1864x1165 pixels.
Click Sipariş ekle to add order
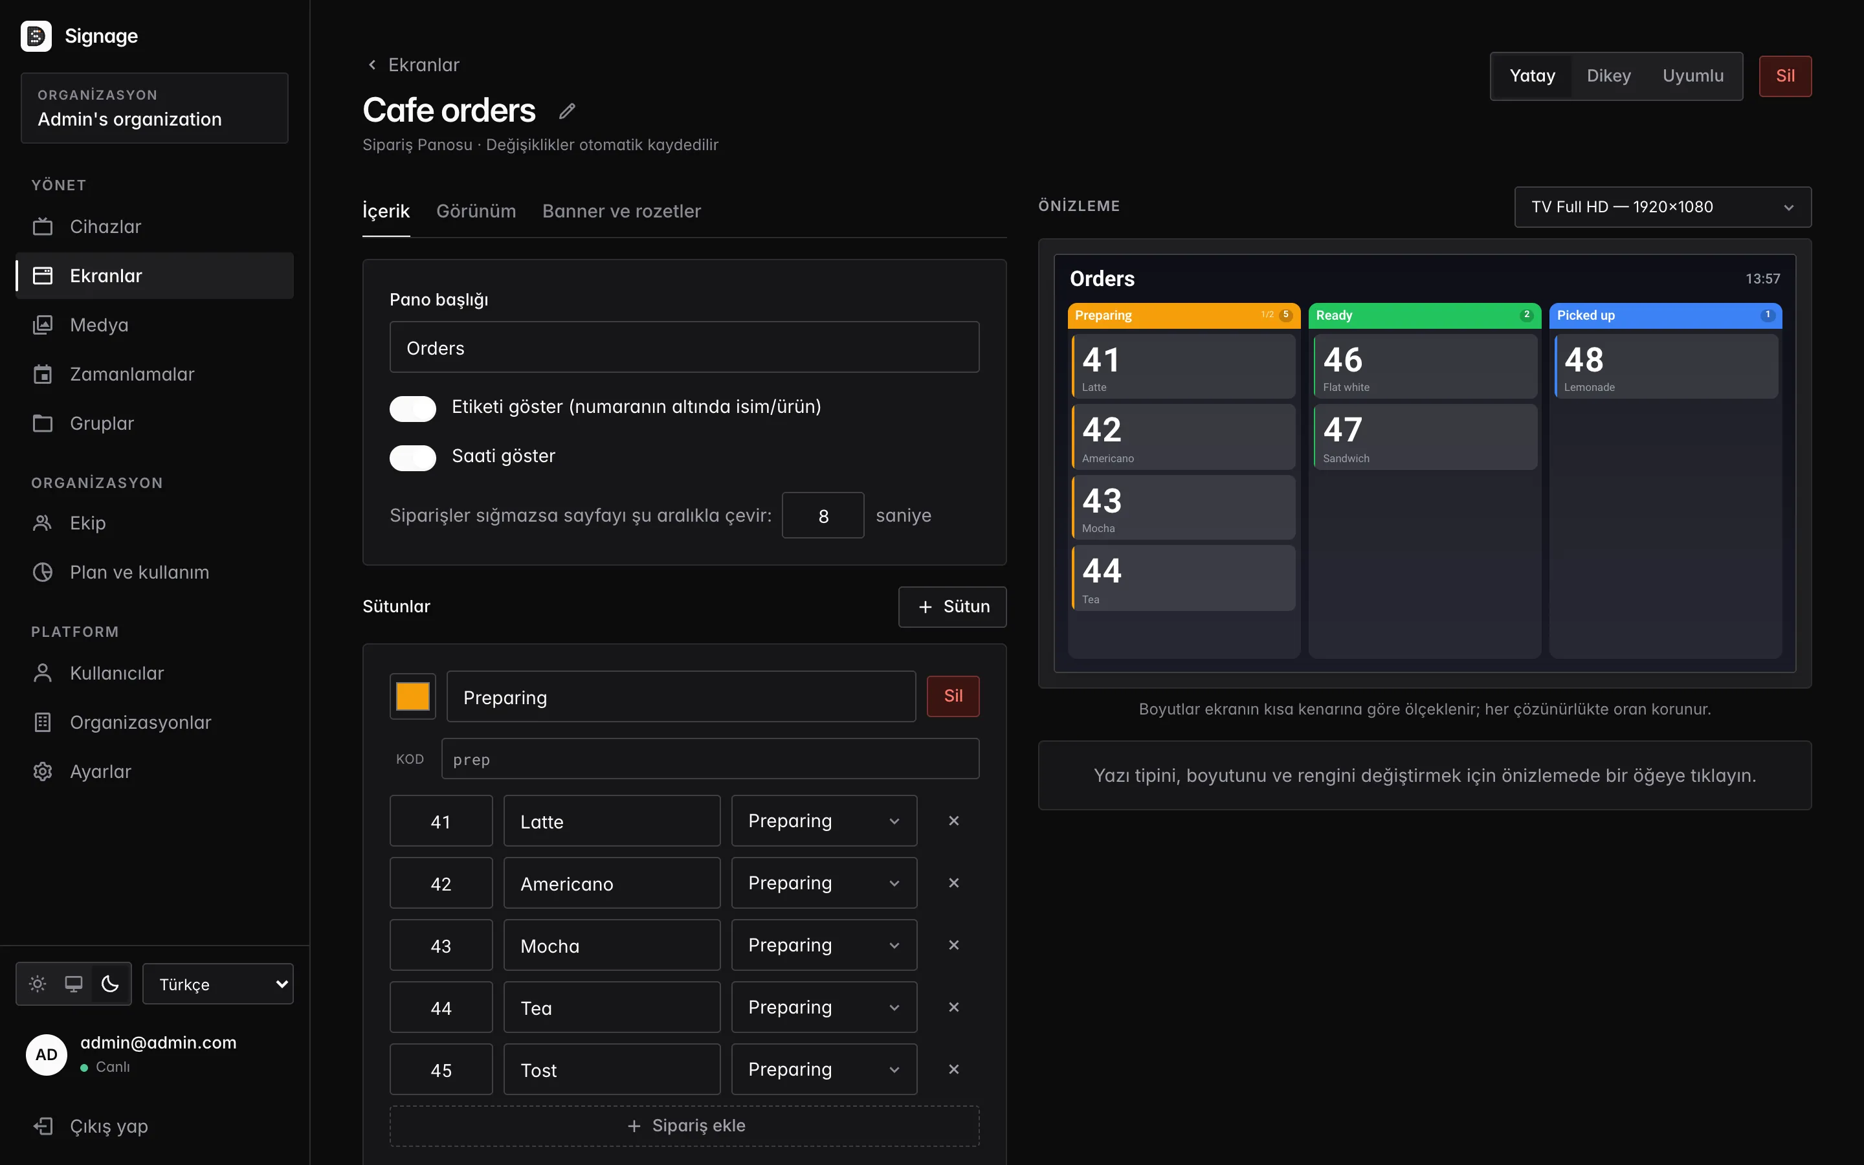(x=684, y=1126)
